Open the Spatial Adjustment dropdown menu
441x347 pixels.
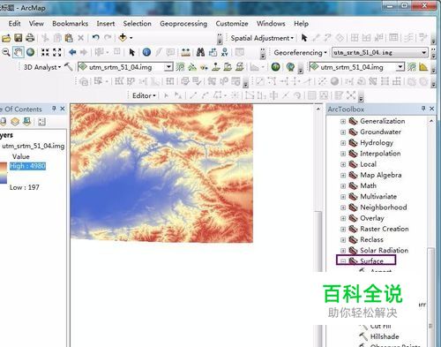pyautogui.click(x=262, y=38)
